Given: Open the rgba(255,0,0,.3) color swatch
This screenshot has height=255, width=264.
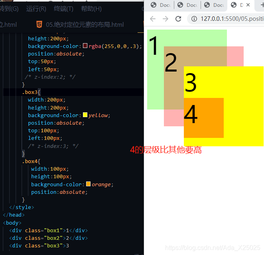Looking at the screenshot, I should pos(85,46).
